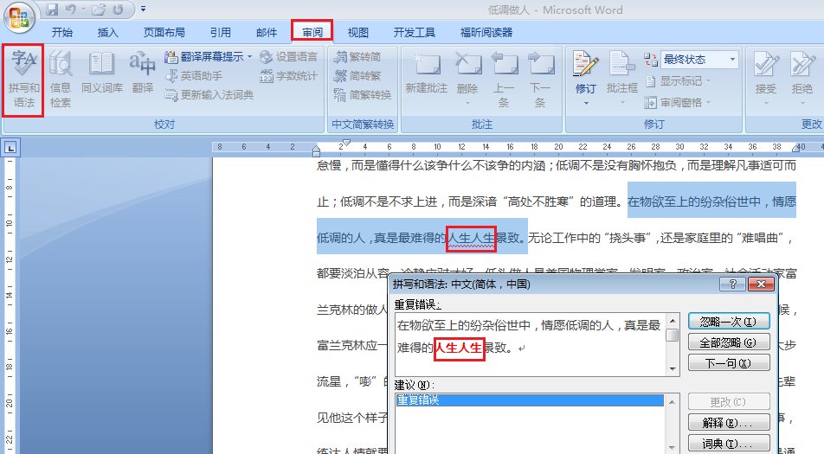The height and width of the screenshot is (454, 824).
Task: Open spelling dialog help question mark
Action: 732,284
